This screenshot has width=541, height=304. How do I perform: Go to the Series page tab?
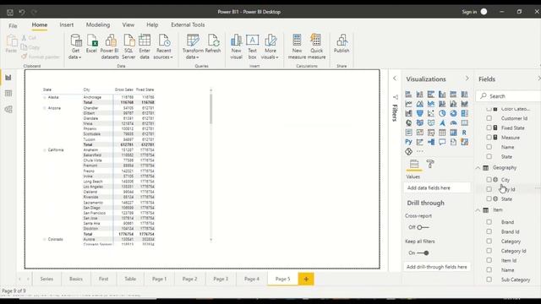(x=46, y=279)
